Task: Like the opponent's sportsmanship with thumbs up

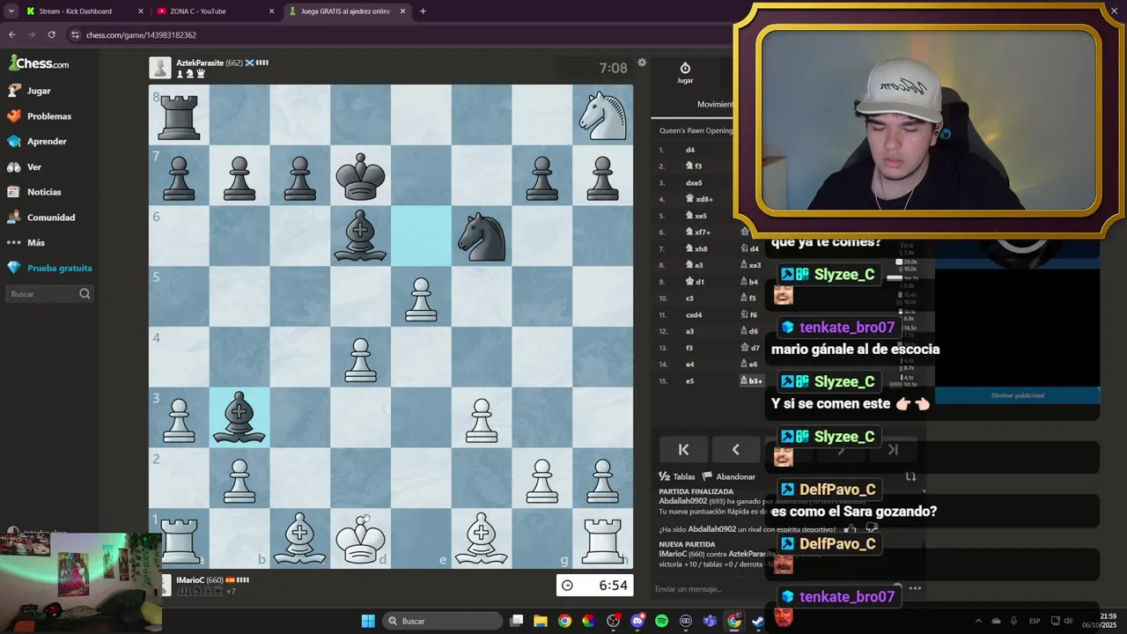Action: 851,529
